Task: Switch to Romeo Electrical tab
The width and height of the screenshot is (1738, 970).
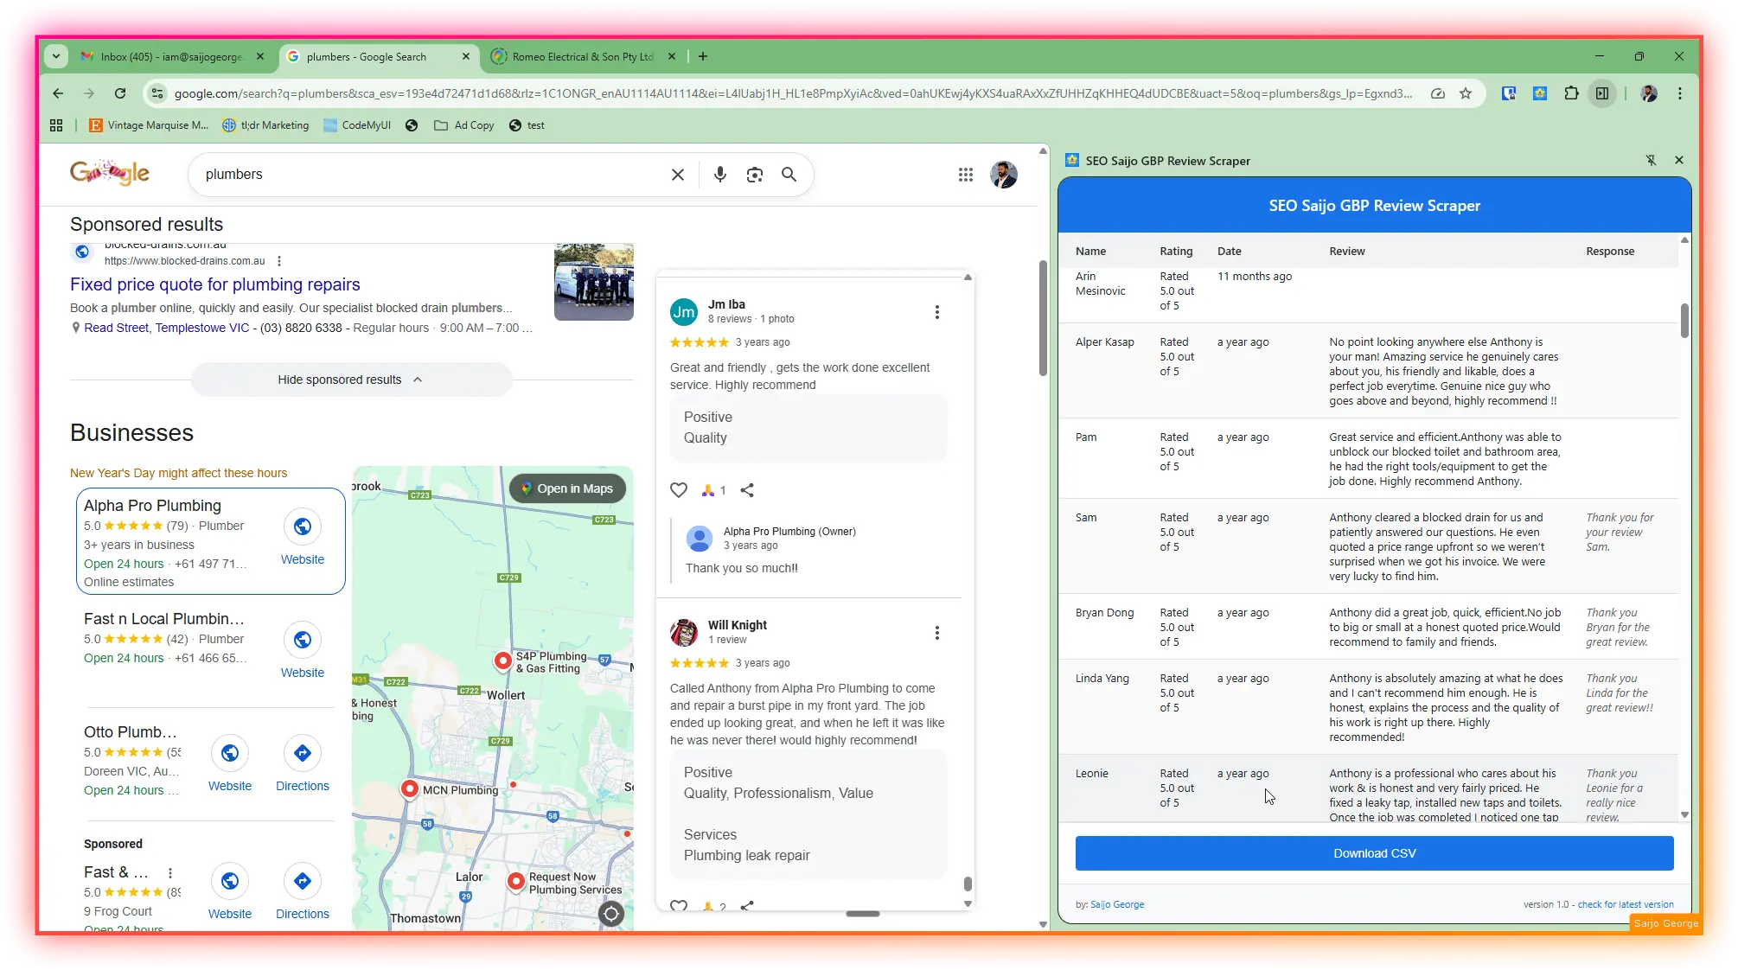Action: 579,56
